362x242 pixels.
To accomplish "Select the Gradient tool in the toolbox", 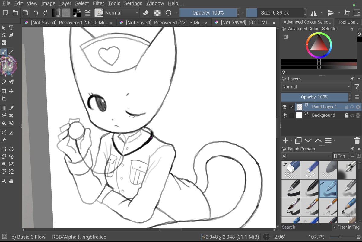I will [x=4, y=108].
